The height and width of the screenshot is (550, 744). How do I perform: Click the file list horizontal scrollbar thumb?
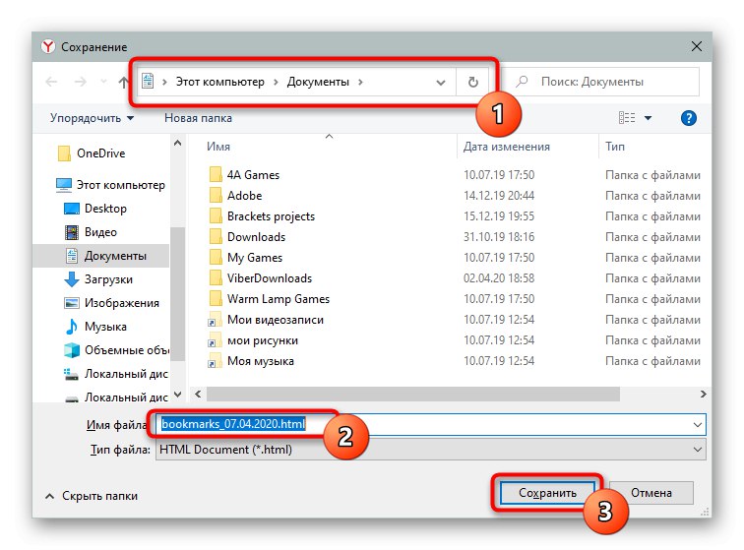pos(412,394)
